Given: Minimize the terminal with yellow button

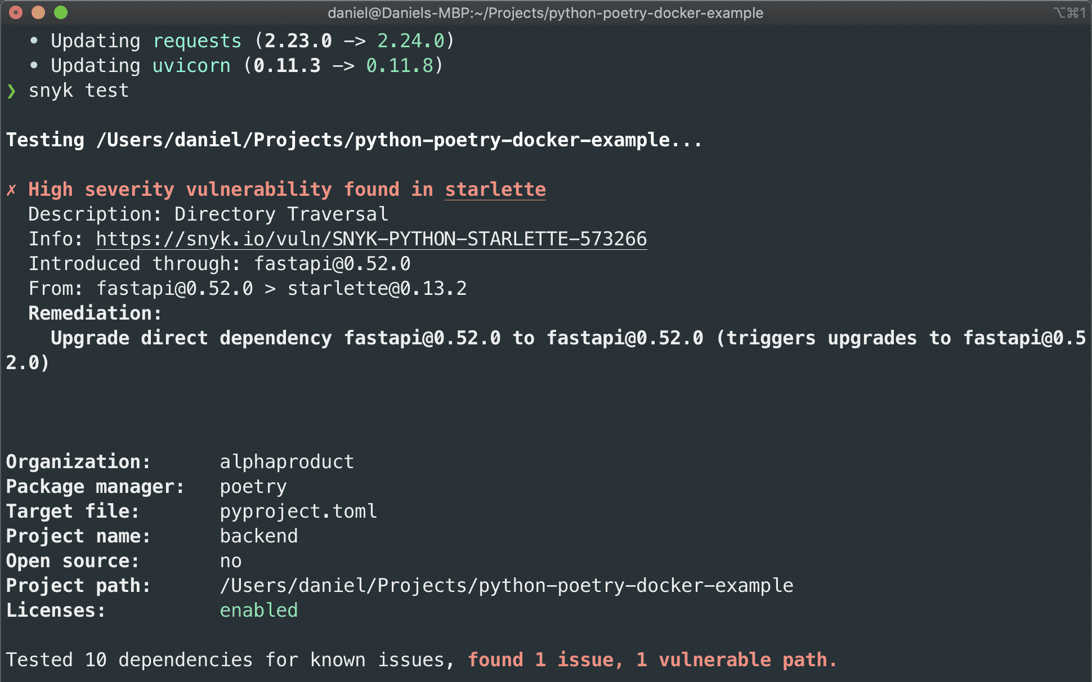Looking at the screenshot, I should 38,12.
